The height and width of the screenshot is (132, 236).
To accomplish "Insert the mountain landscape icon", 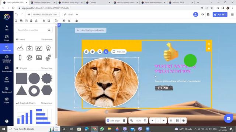I will coord(20,48).
